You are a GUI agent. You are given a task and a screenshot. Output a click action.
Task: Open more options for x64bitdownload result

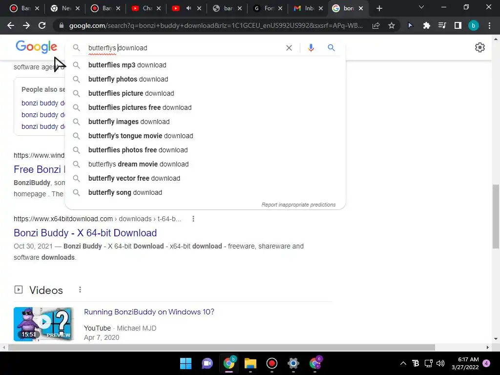point(193,219)
